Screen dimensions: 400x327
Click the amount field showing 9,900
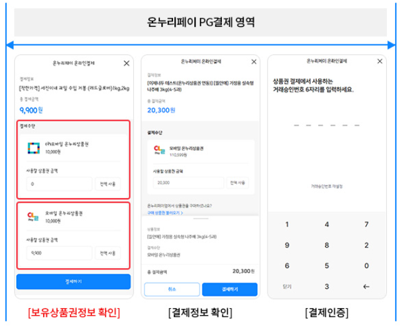(x=59, y=253)
